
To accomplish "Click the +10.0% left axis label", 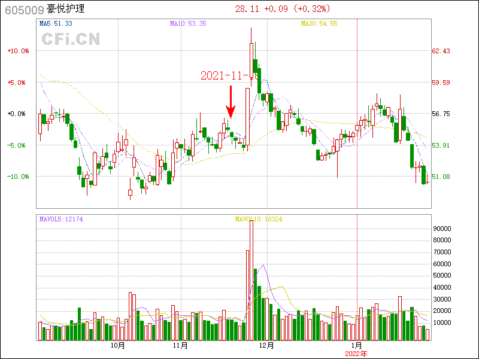I will point(18,51).
